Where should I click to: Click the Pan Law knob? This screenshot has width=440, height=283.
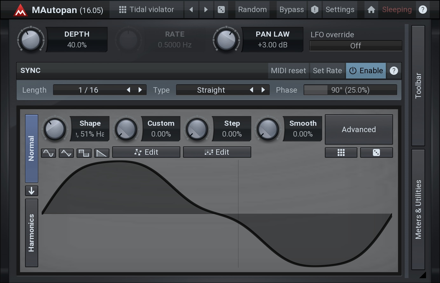(x=226, y=40)
